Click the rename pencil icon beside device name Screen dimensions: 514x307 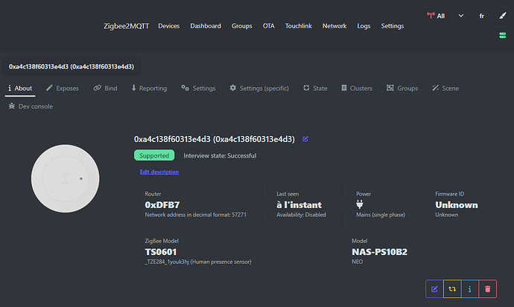tap(305, 139)
